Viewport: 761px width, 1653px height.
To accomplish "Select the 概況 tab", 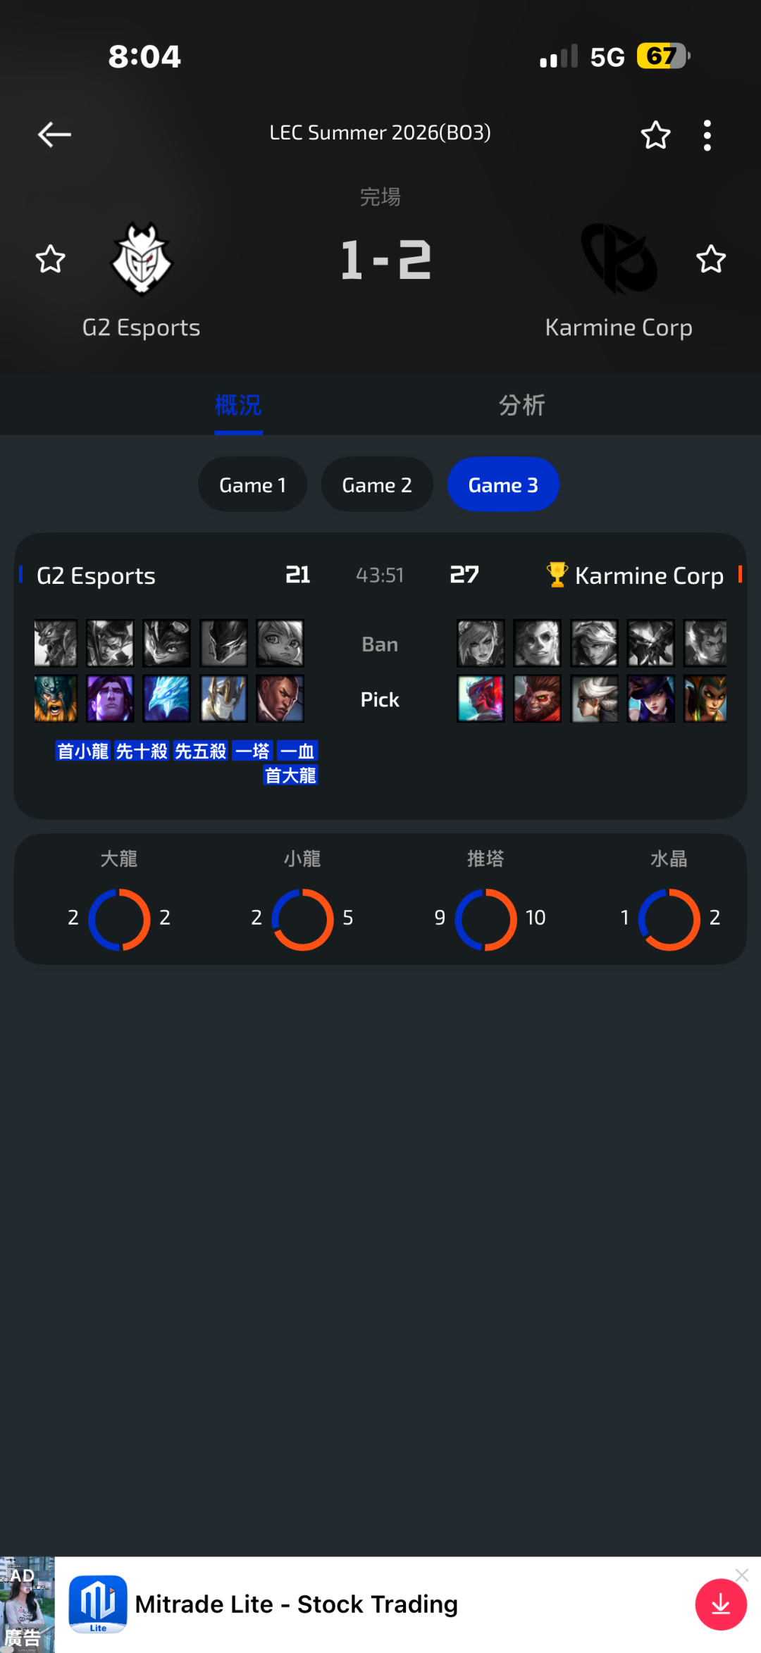I will pos(238,405).
